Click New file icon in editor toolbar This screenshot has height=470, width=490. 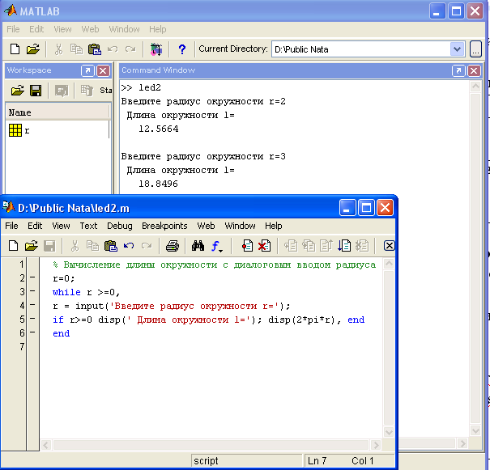(13, 246)
